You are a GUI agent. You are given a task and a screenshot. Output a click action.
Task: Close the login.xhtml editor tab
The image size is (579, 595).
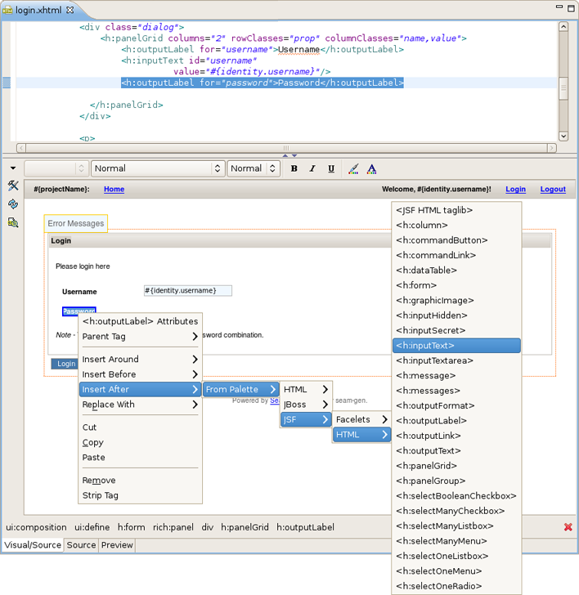coord(70,10)
